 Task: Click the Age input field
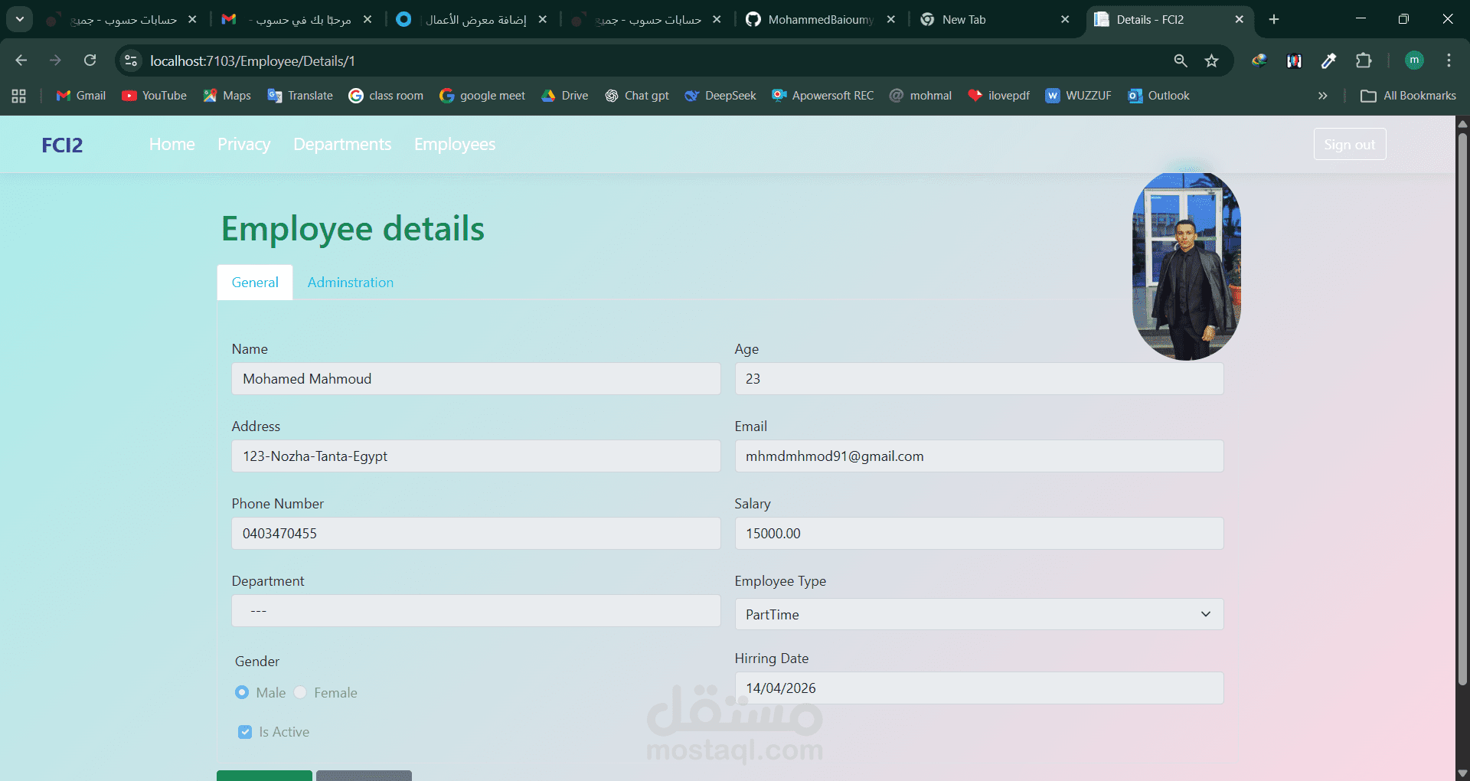[x=979, y=379]
